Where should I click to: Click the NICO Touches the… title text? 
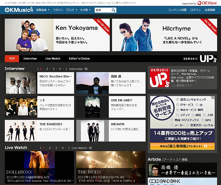(x=56, y=76)
